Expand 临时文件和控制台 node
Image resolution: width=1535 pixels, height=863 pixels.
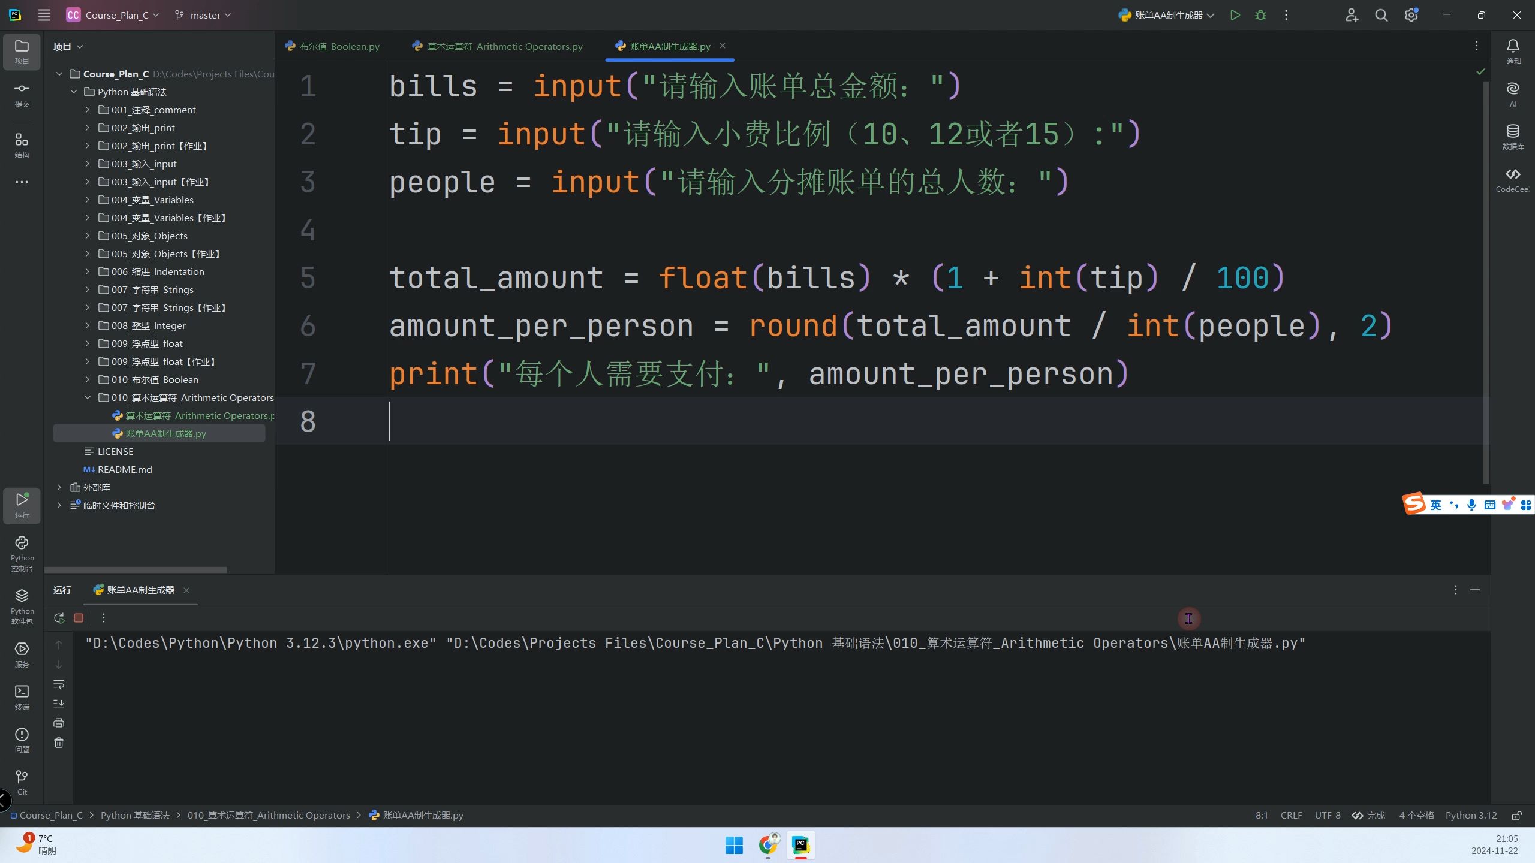click(59, 505)
